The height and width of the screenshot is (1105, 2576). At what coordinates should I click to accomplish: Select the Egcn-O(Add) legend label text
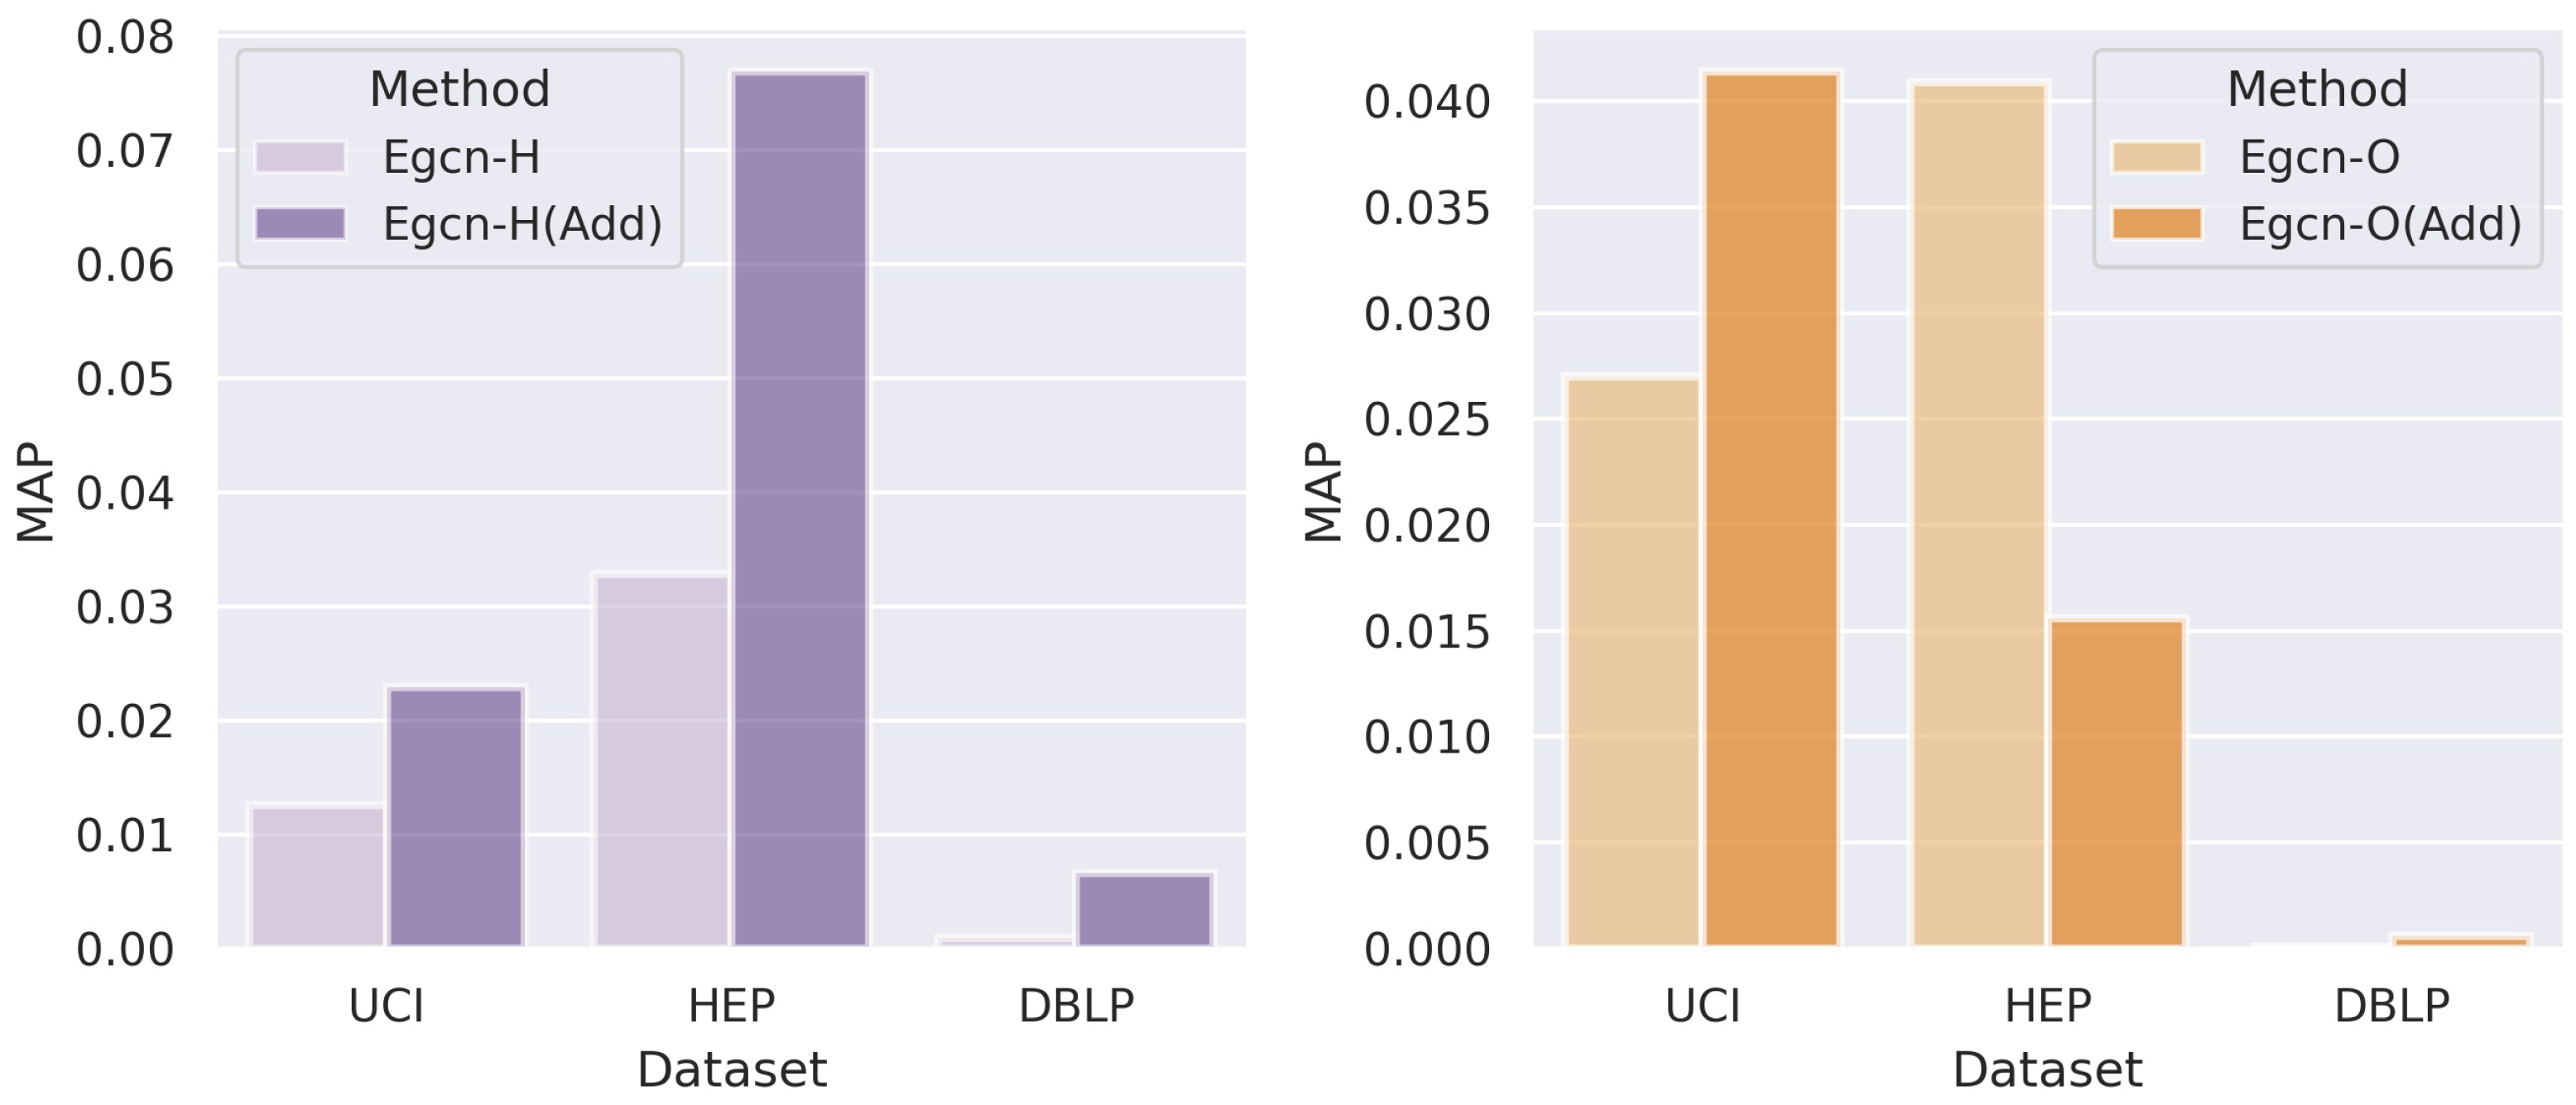(x=2380, y=224)
